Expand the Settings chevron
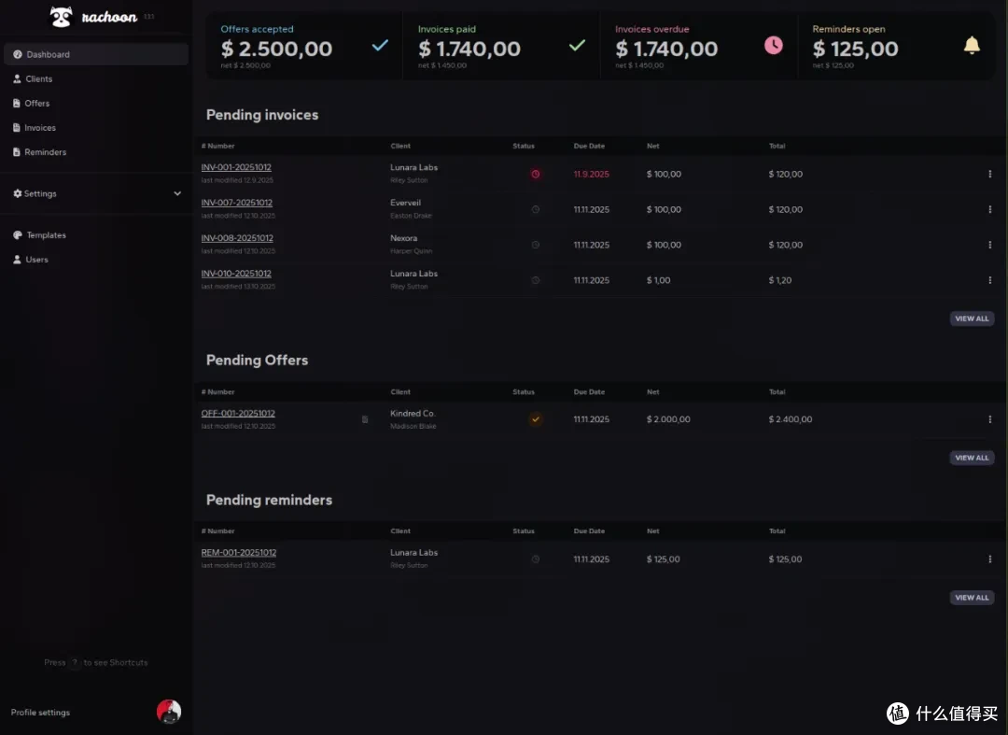The image size is (1008, 735). point(177,193)
